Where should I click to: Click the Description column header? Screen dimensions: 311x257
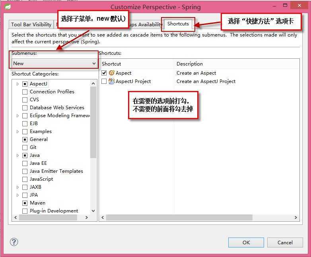click(237, 64)
